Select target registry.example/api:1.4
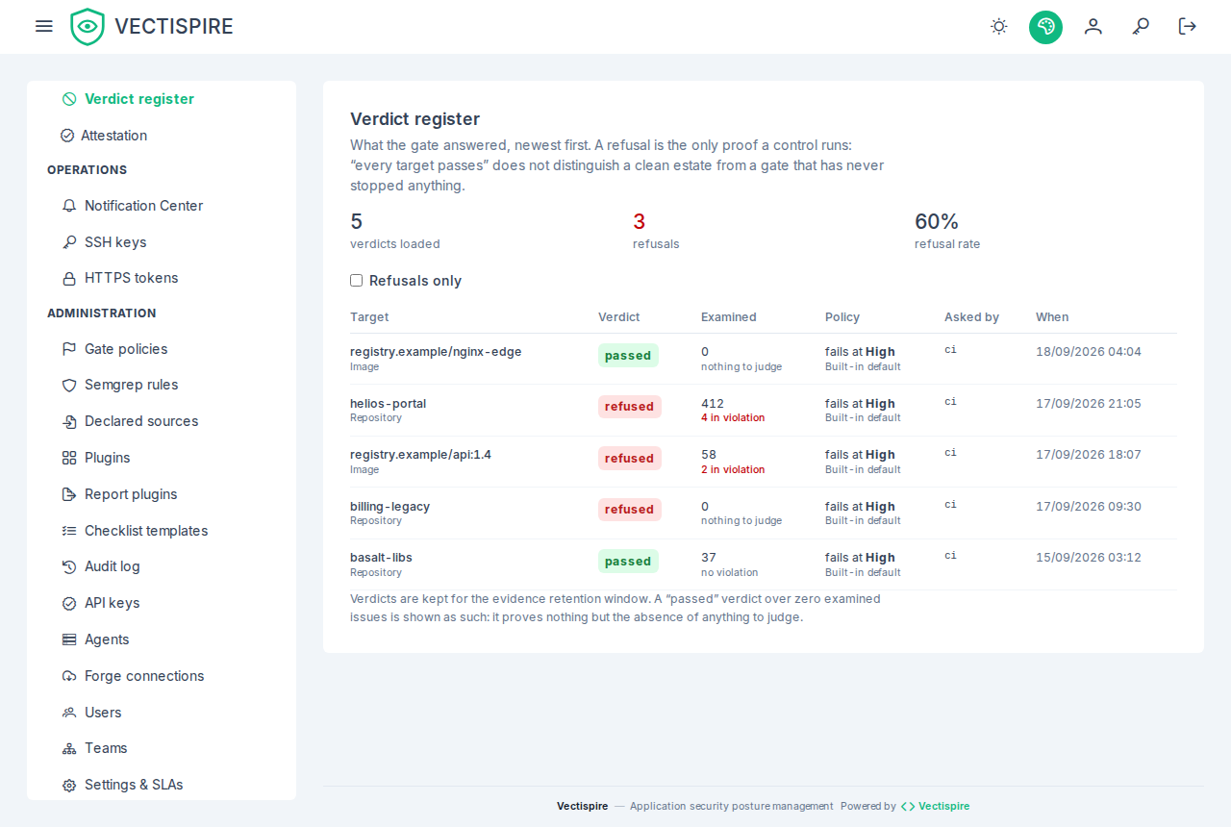Screen dimensions: 1231x827 [x=420, y=455]
